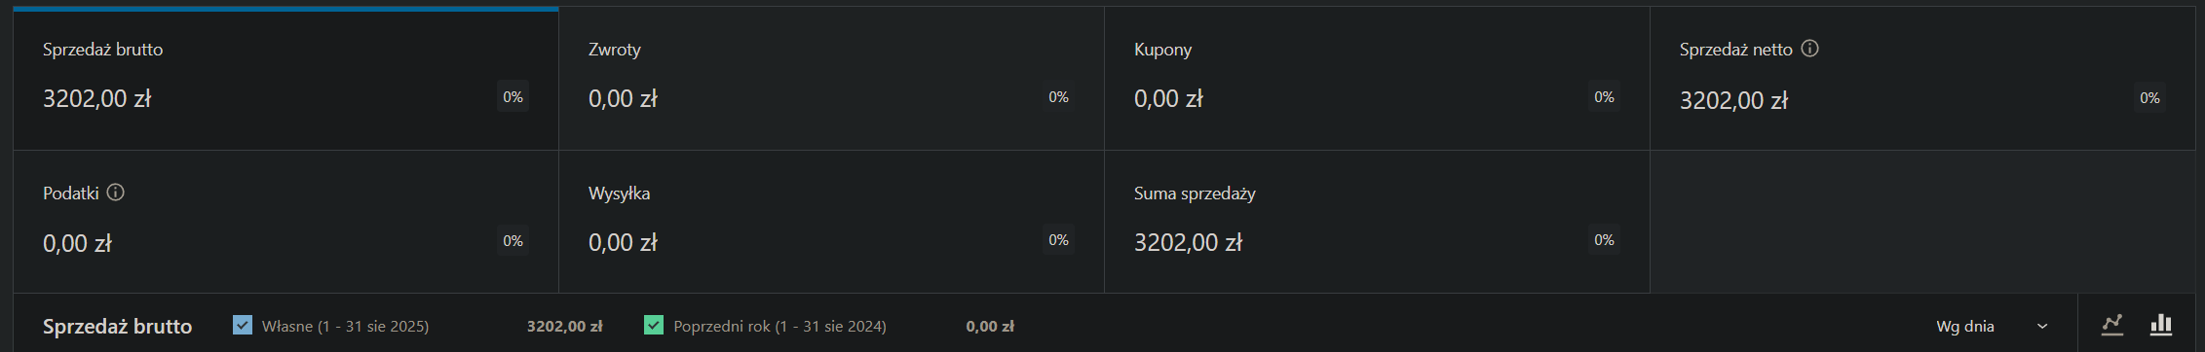Image resolution: width=2205 pixels, height=352 pixels.
Task: Open the Wg dnia interval dropdown
Action: (1992, 326)
